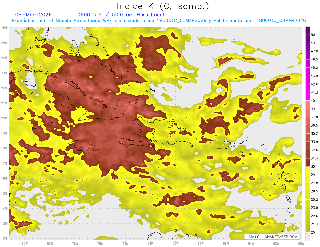320x247 pixels.
Task: Click the color scale label '49.1'
Action: click(x=314, y=43)
